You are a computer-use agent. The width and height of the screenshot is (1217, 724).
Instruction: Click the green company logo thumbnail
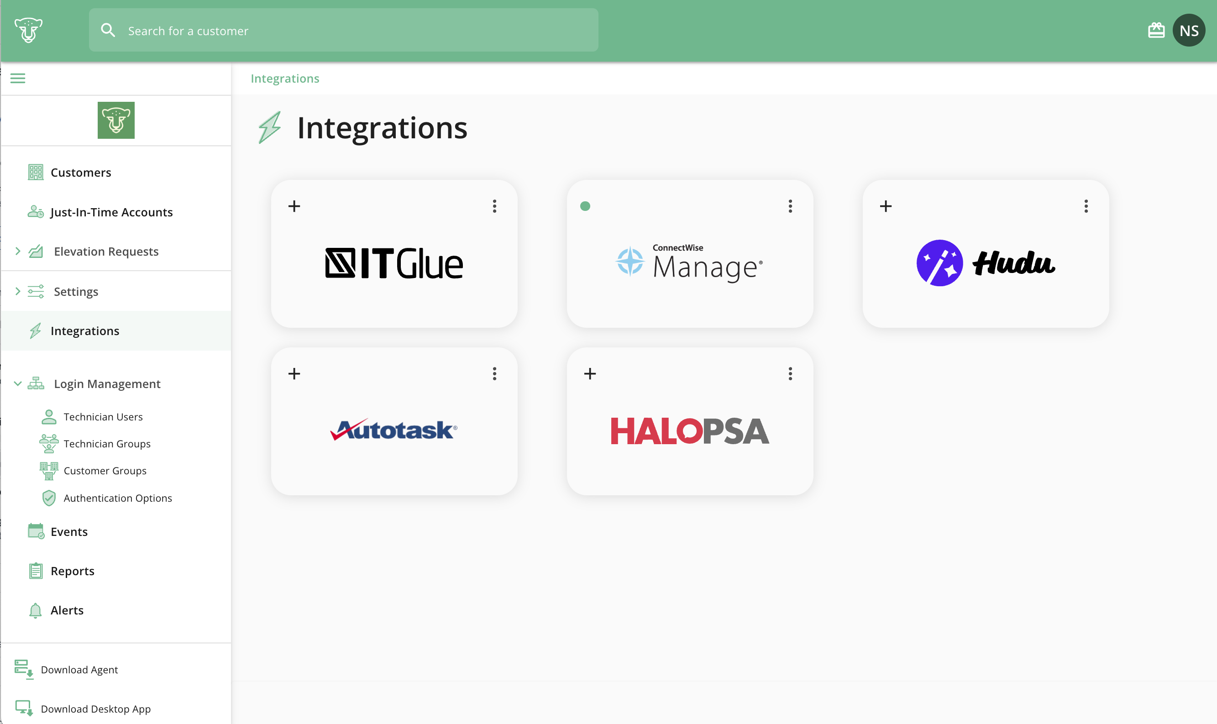click(x=116, y=120)
